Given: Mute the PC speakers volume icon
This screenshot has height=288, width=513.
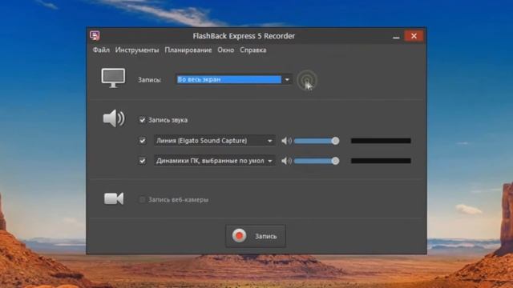Looking at the screenshot, I should [286, 161].
